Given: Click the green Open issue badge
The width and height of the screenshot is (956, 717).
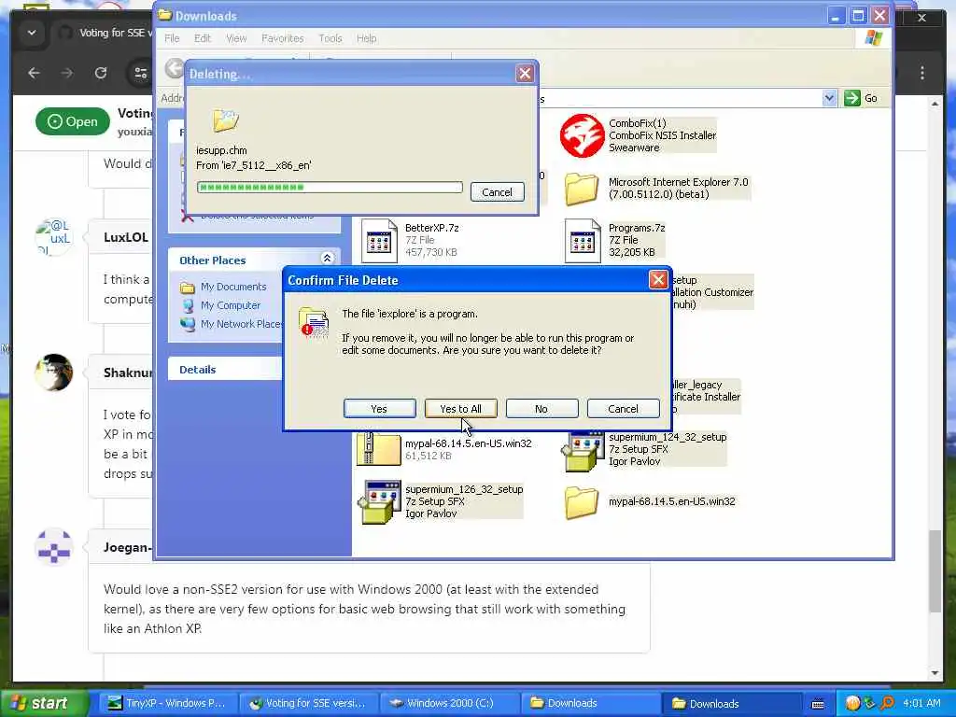Looking at the screenshot, I should point(73,121).
